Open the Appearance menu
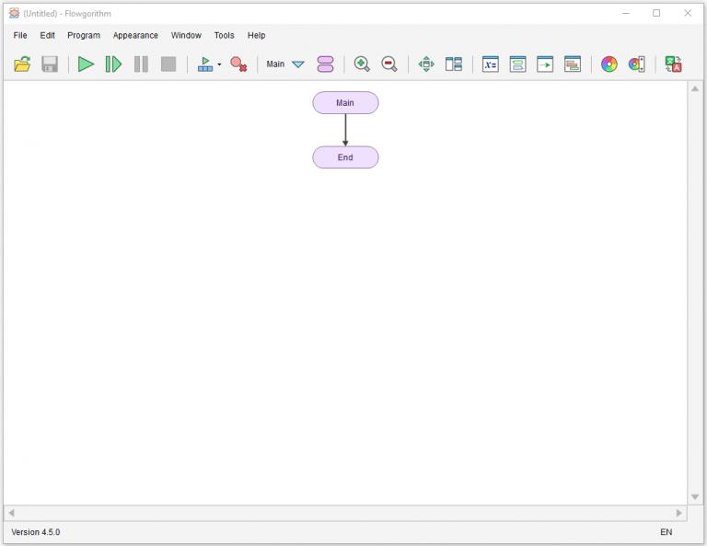Viewport: 707px width, 546px height. click(135, 35)
